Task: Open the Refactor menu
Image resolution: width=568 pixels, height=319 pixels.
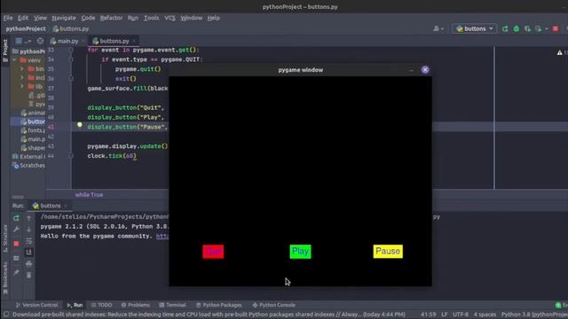Action: tap(111, 18)
